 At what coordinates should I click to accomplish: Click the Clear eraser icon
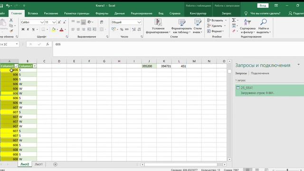coord(234,31)
